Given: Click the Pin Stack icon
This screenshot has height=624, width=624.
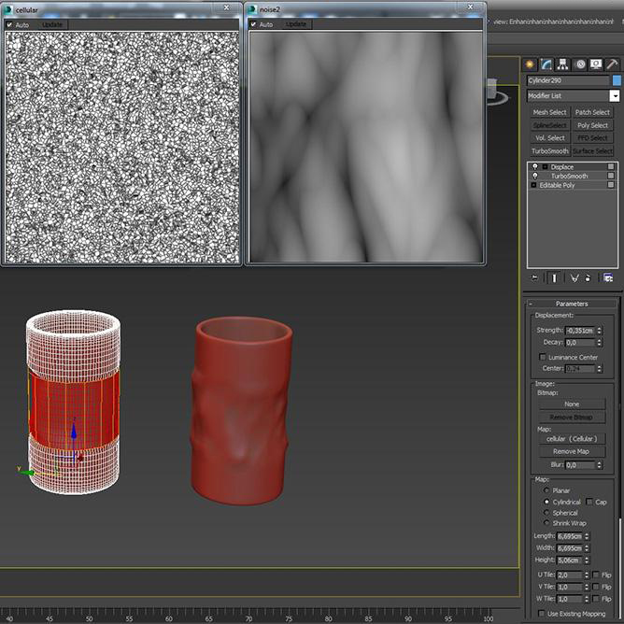Looking at the screenshot, I should pos(534,277).
